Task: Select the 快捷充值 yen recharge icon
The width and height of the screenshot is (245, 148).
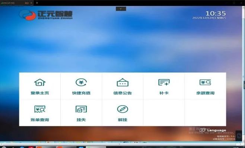Action: point(81,82)
